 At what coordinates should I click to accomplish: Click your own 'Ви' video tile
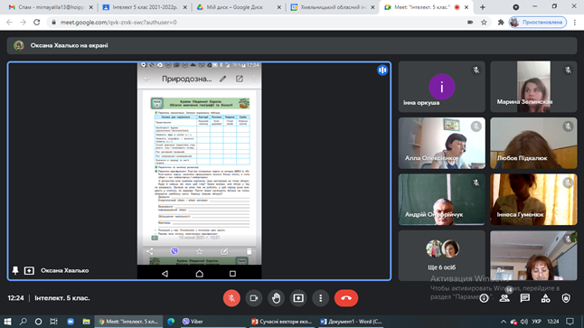[533, 256]
